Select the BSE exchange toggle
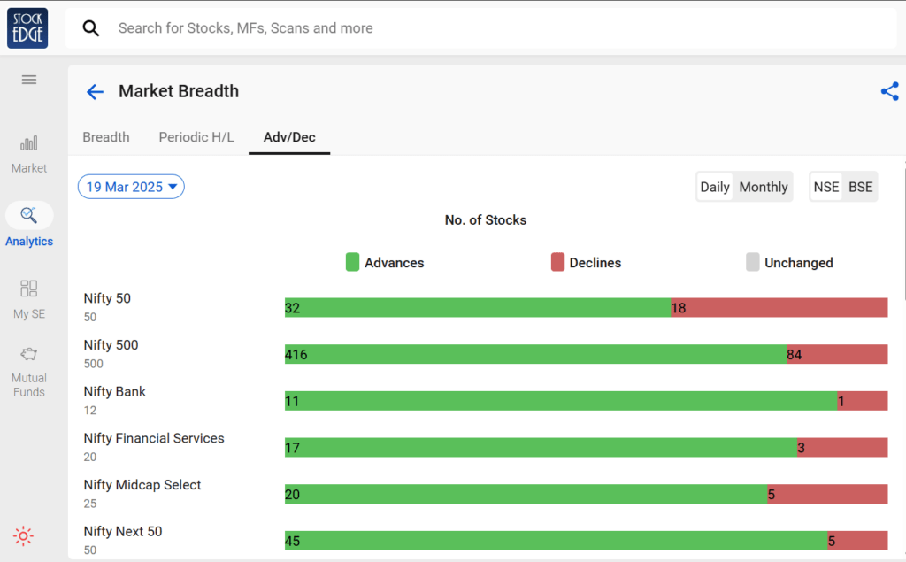Screen dimensions: 906x562 860,187
